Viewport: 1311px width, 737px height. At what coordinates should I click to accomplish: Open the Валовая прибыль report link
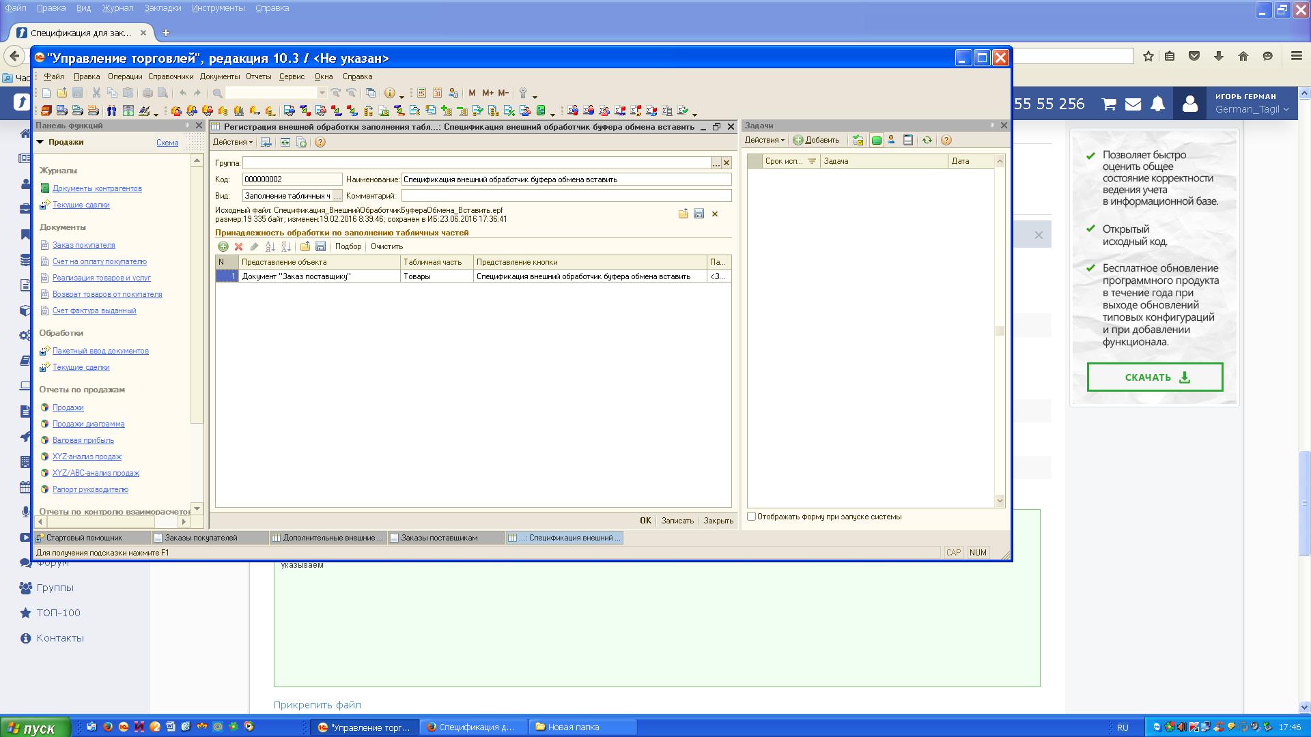click(x=83, y=440)
